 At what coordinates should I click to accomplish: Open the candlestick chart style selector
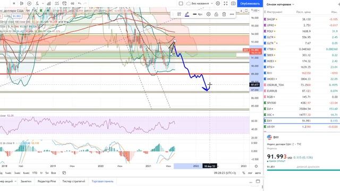pyautogui.click(x=21, y=4)
